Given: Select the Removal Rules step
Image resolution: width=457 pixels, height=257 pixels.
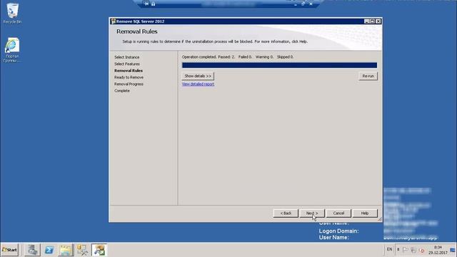Looking at the screenshot, I should click(129, 71).
